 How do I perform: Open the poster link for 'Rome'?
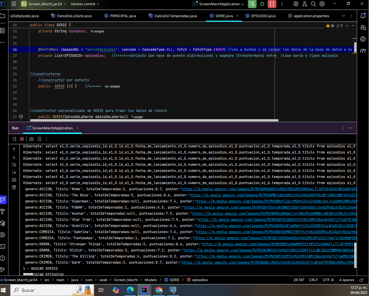pos(269,189)
